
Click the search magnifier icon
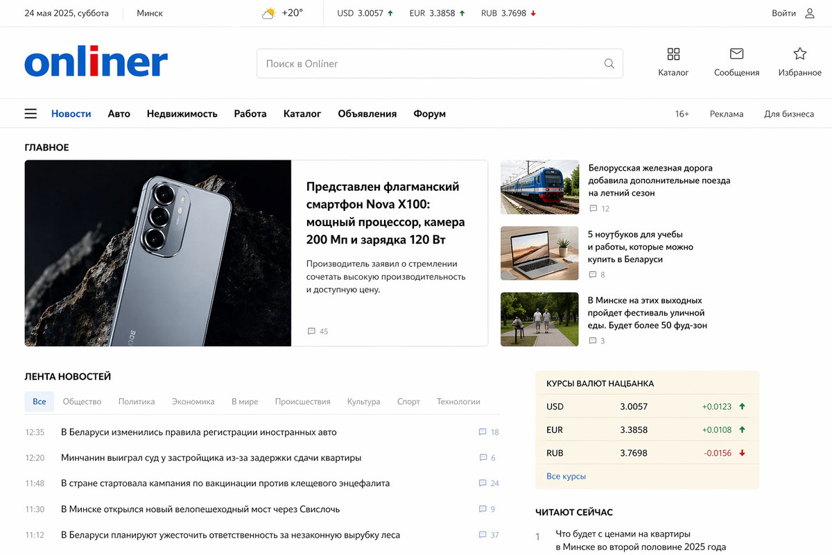click(x=609, y=64)
